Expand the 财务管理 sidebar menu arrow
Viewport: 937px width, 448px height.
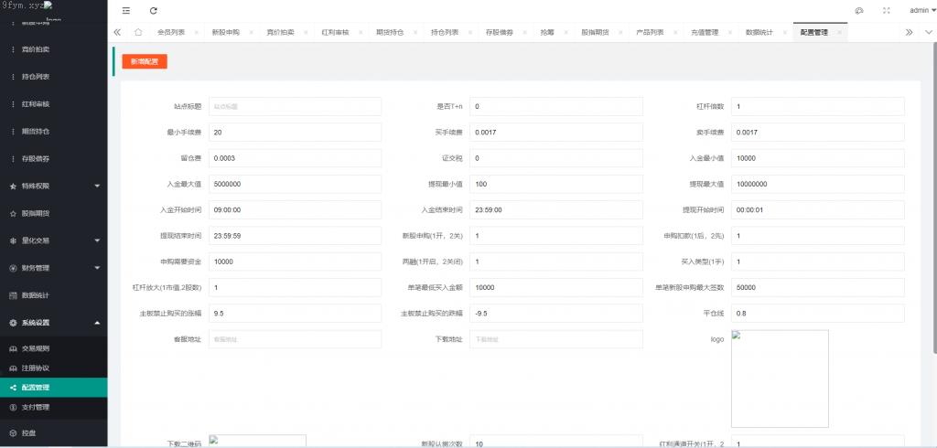click(97, 268)
